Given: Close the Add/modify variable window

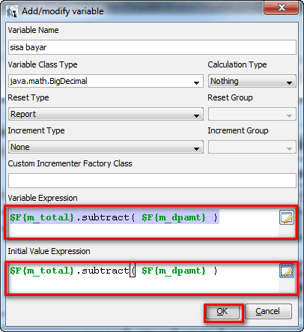Looking at the screenshot, I should 281,7.
